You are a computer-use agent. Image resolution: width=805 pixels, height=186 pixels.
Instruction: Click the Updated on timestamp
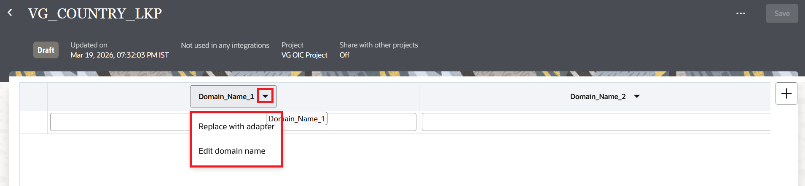point(119,55)
